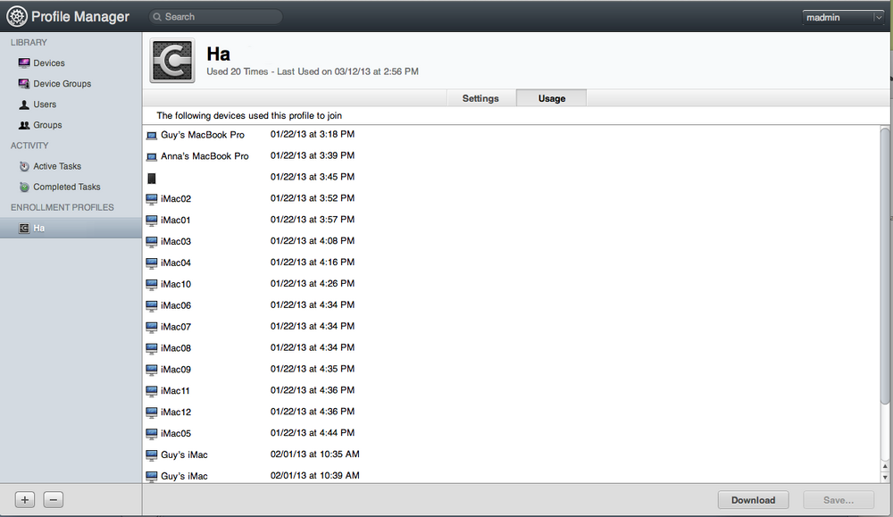Switch to the Settings tab

(480, 98)
